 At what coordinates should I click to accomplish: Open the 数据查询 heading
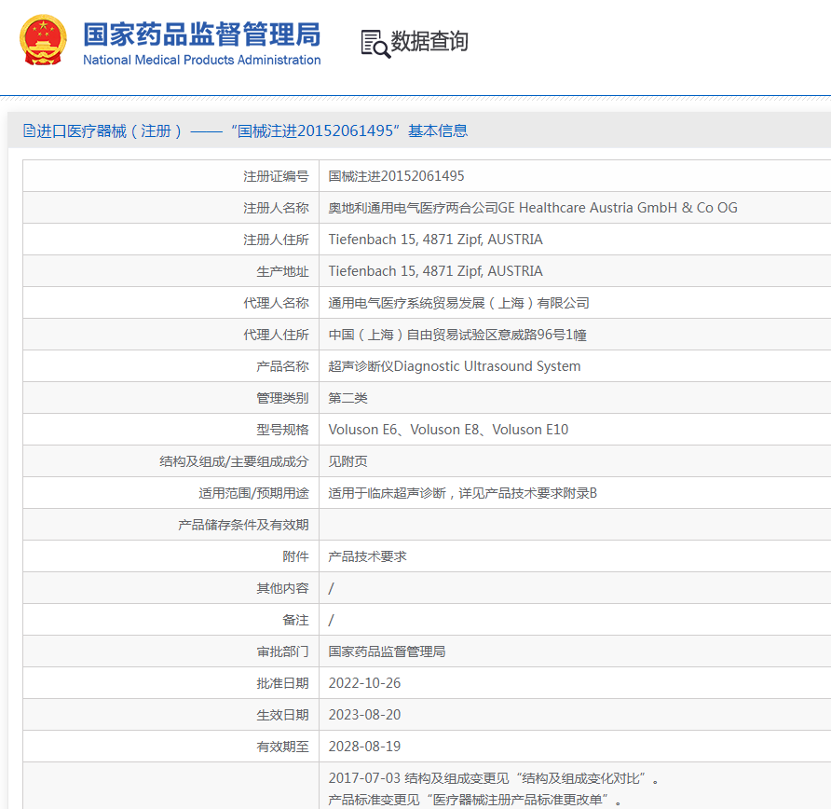pyautogui.click(x=429, y=41)
